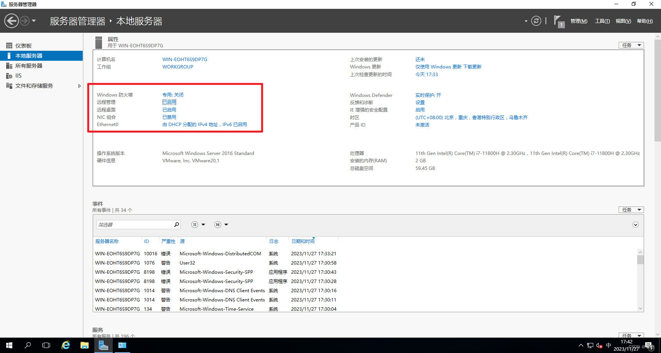Click computer name WIN-EOHT6S9DP7G link
Image resolution: width=661 pixels, height=353 pixels.
click(185, 60)
